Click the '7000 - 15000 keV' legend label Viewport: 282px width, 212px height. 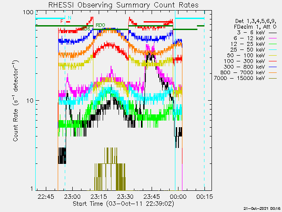click(x=239, y=78)
